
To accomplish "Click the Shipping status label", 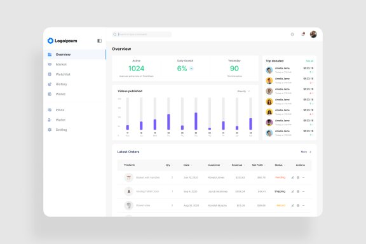I will tap(280, 191).
